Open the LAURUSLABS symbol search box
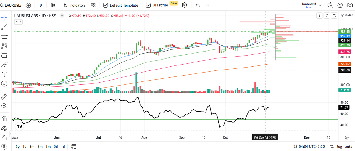 click(x=11, y=5)
